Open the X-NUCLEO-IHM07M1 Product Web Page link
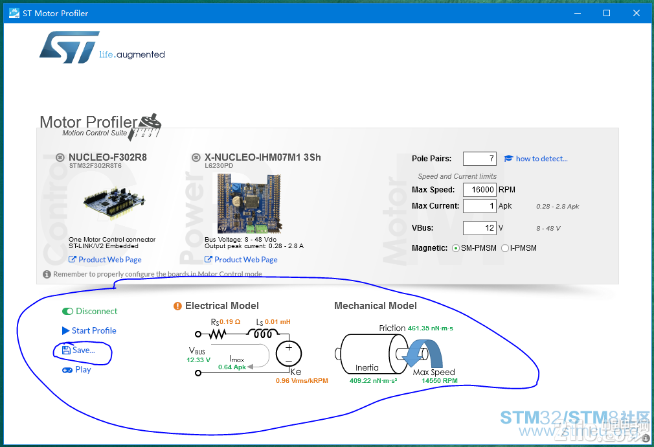The height and width of the screenshot is (447, 654). [245, 260]
